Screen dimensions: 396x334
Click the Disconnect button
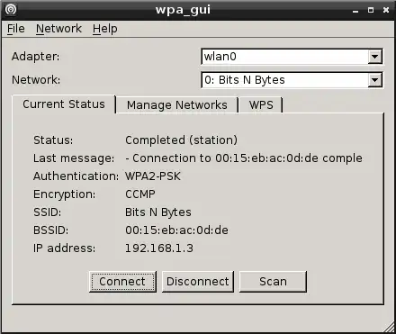pos(198,282)
